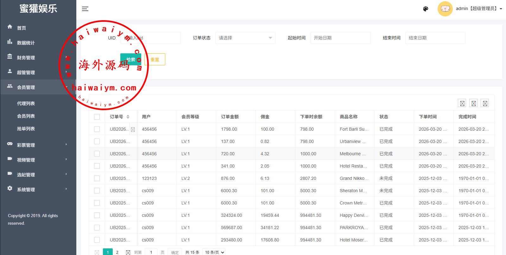Check the row with amount 1798.00
The image size is (506, 255).
tap(97, 129)
